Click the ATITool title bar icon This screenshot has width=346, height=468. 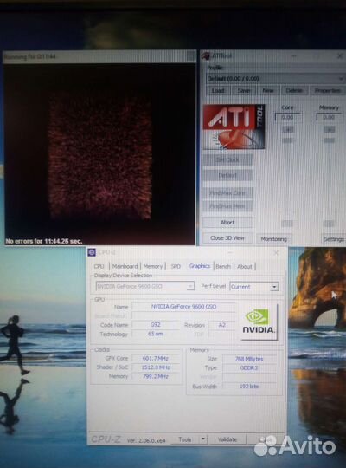205,55
